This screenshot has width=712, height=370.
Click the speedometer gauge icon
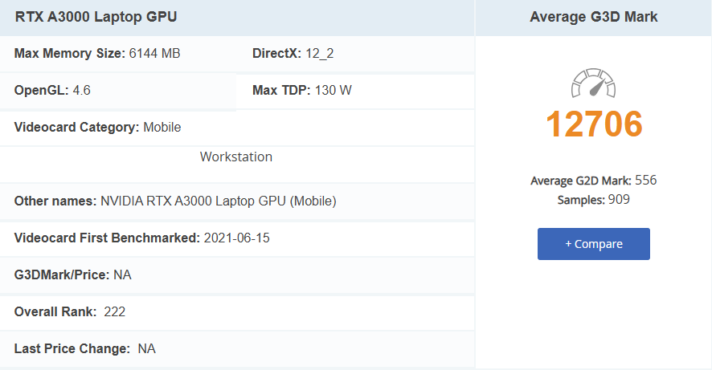point(593,83)
